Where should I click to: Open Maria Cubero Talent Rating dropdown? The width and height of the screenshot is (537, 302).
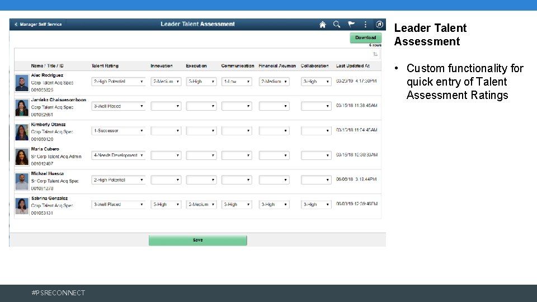(x=118, y=155)
